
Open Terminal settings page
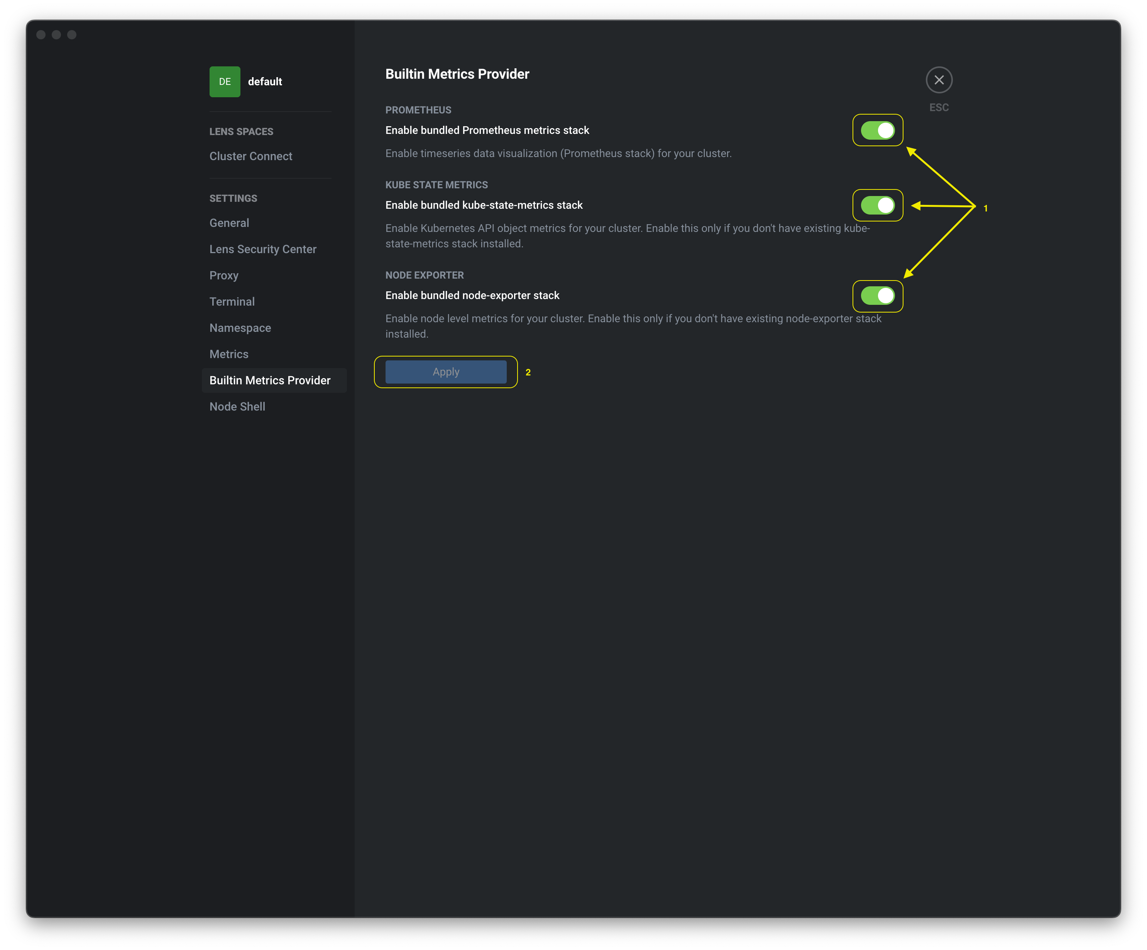tap(232, 301)
